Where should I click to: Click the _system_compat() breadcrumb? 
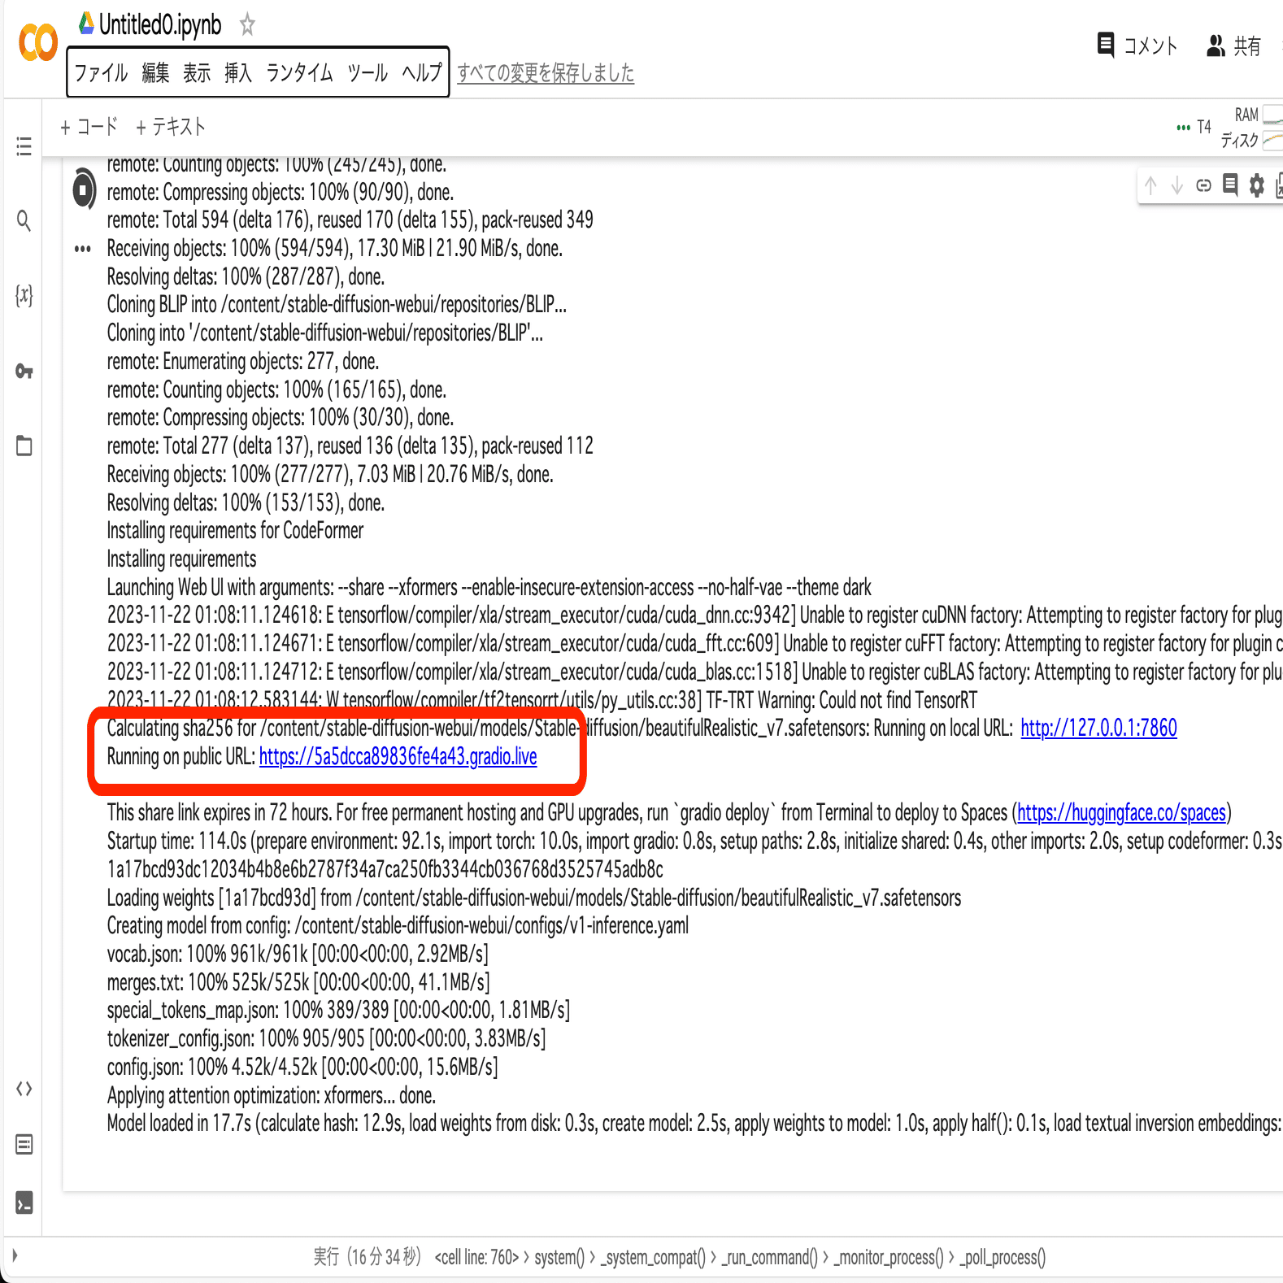pyautogui.click(x=653, y=1257)
